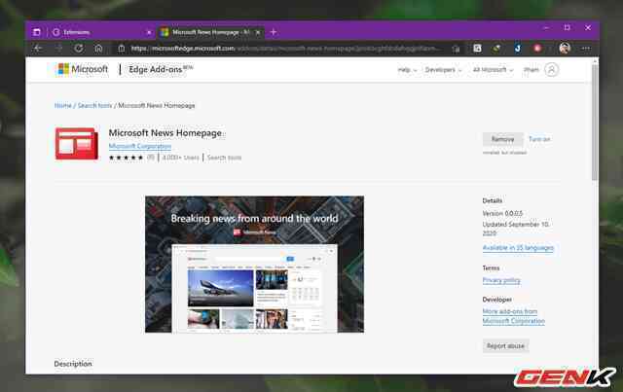Expand the Help dropdown
Image resolution: width=623 pixels, height=392 pixels.
[x=407, y=70]
